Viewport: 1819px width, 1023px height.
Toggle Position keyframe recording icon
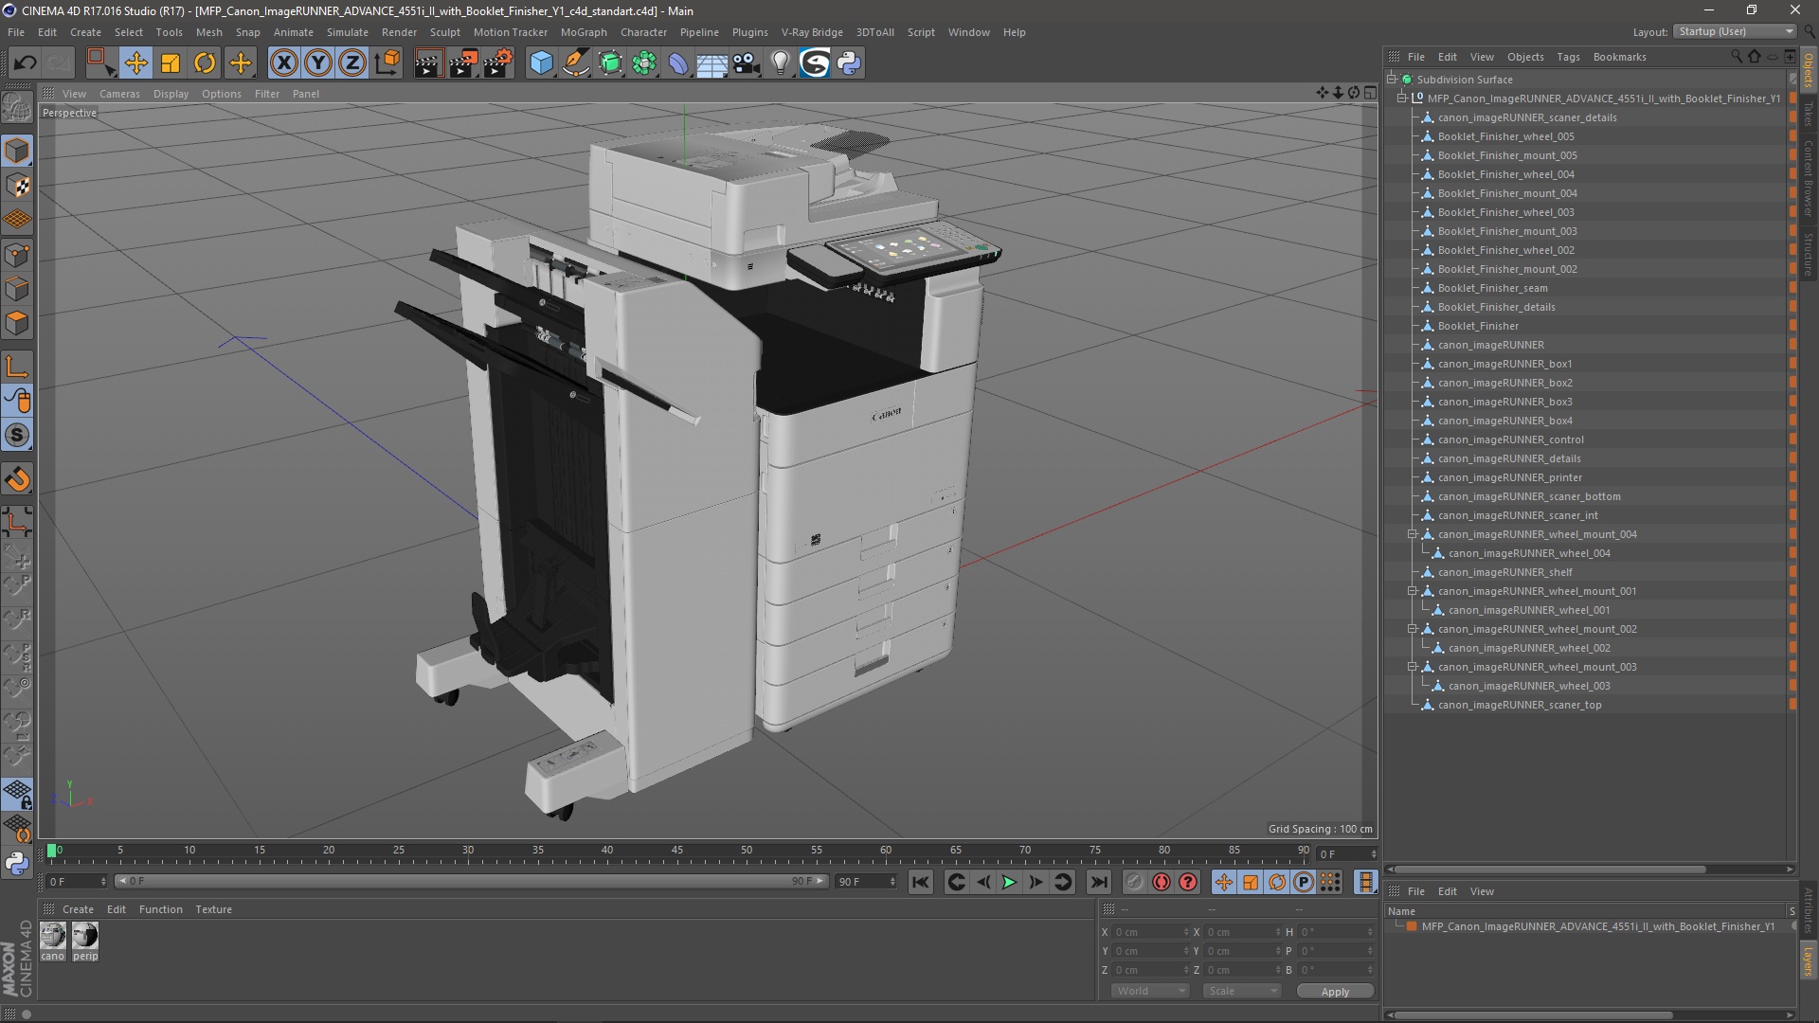point(1224,883)
